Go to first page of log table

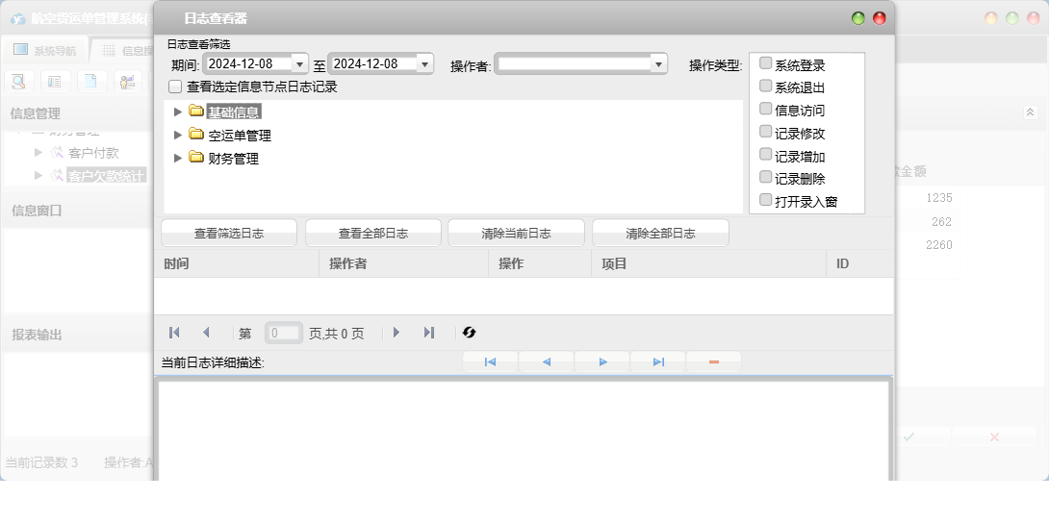click(174, 333)
